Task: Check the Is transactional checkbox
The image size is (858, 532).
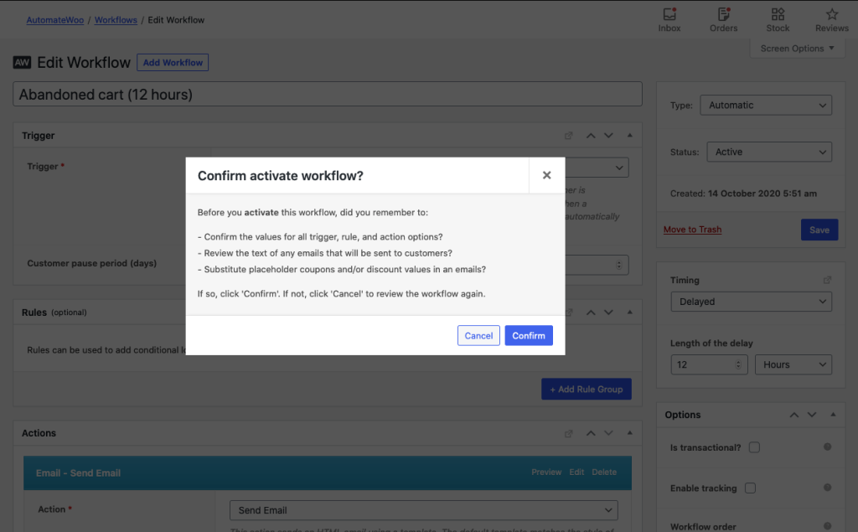Action: tap(753, 447)
